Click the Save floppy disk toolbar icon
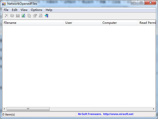Image resolution: width=158 pixels, height=119 pixels. click(18, 16)
